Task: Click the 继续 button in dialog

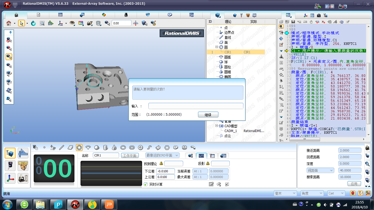Action: (208, 115)
